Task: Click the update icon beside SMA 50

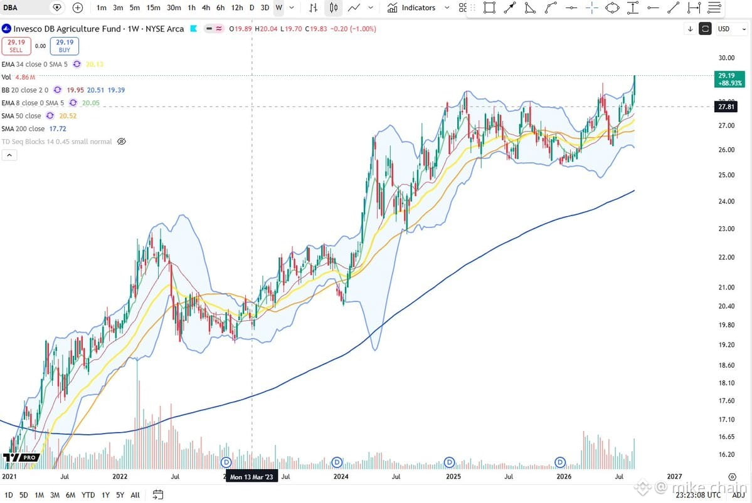Action: pyautogui.click(x=50, y=116)
